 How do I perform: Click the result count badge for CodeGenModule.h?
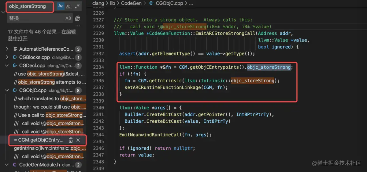[x=78, y=165]
